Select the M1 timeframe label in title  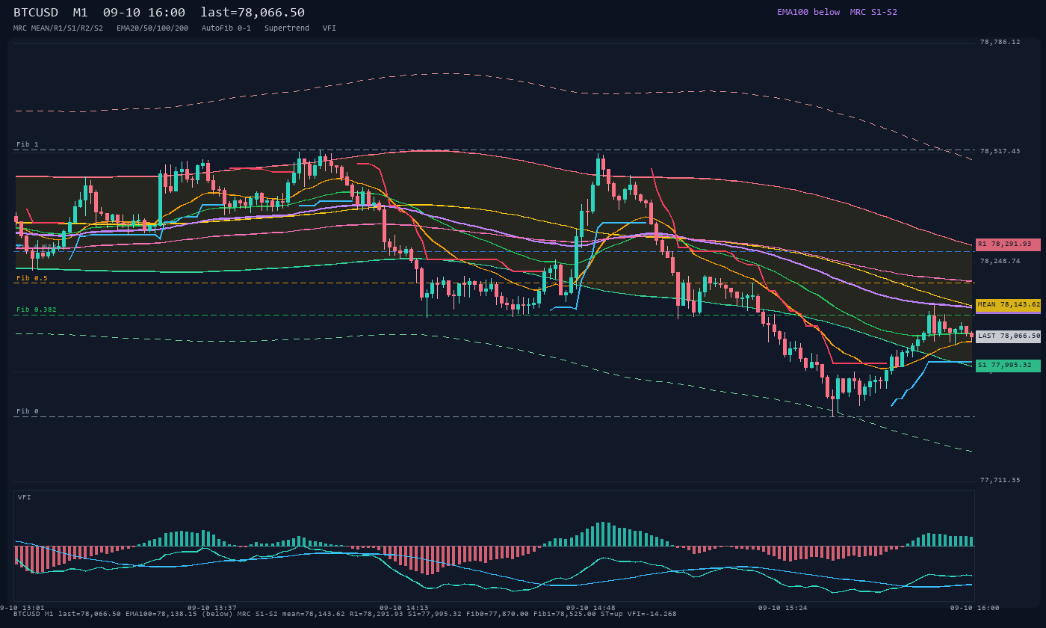pyautogui.click(x=81, y=13)
